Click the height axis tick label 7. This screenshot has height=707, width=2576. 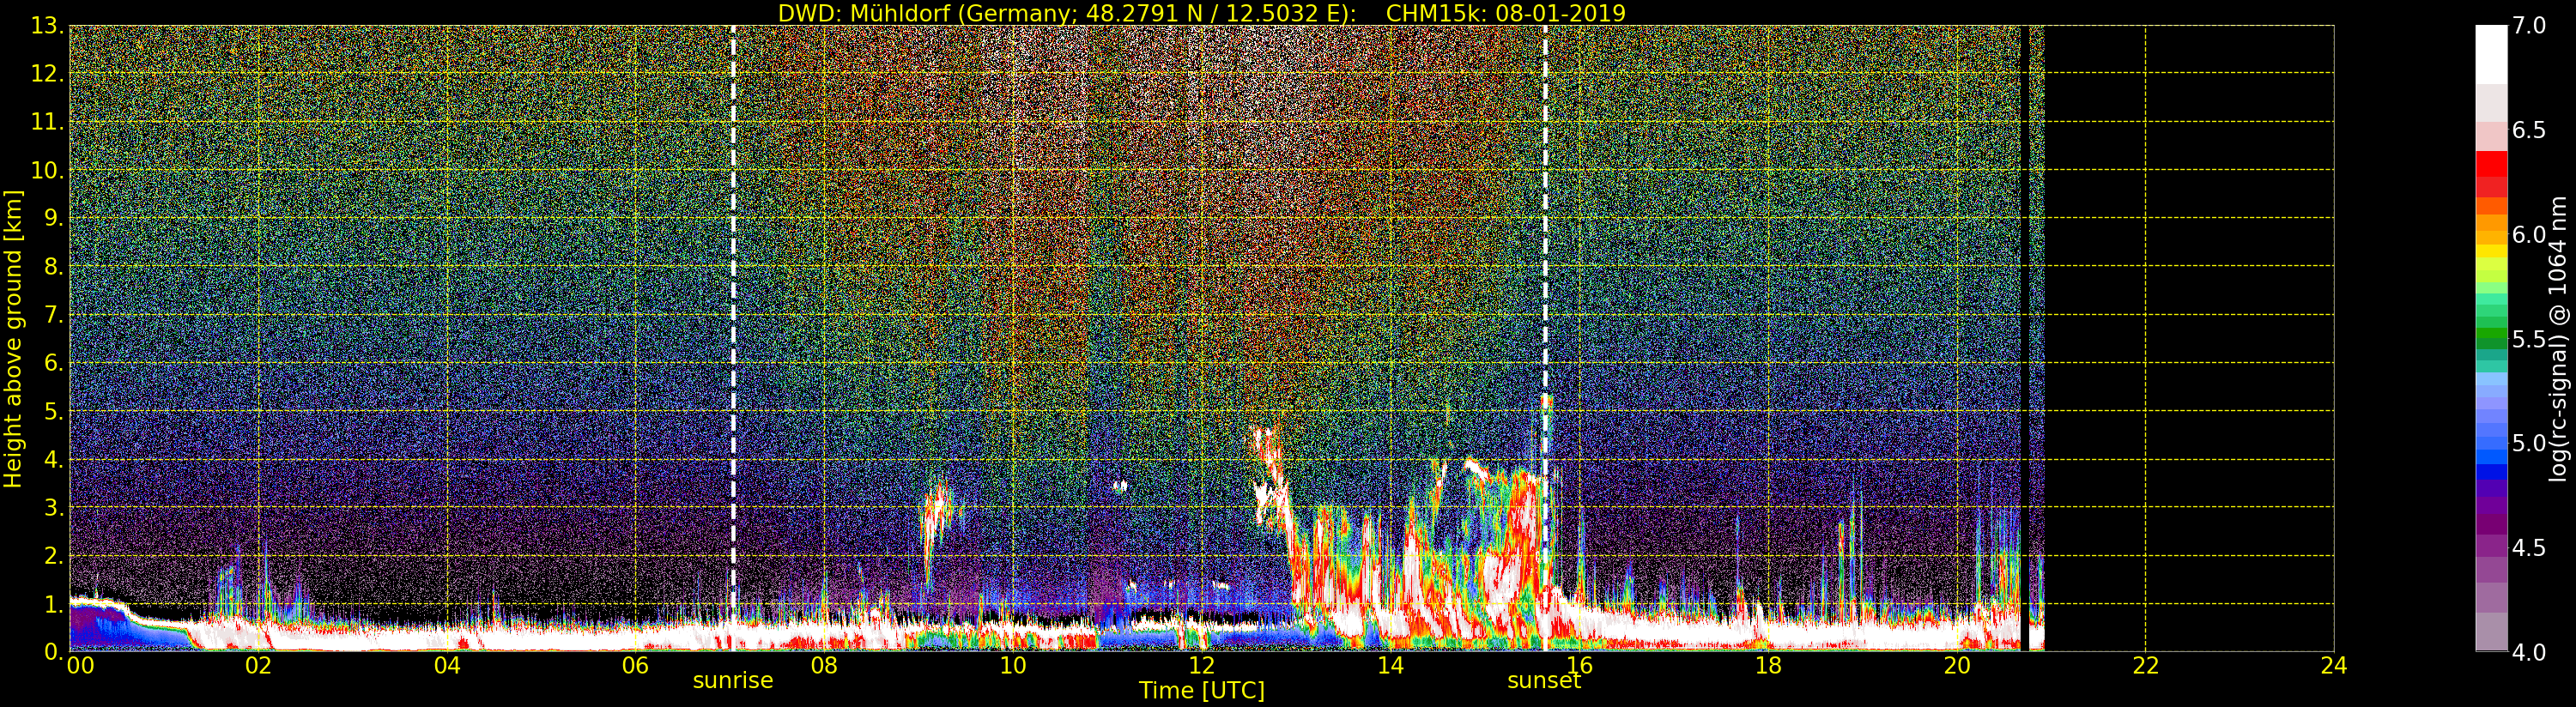click(x=52, y=316)
